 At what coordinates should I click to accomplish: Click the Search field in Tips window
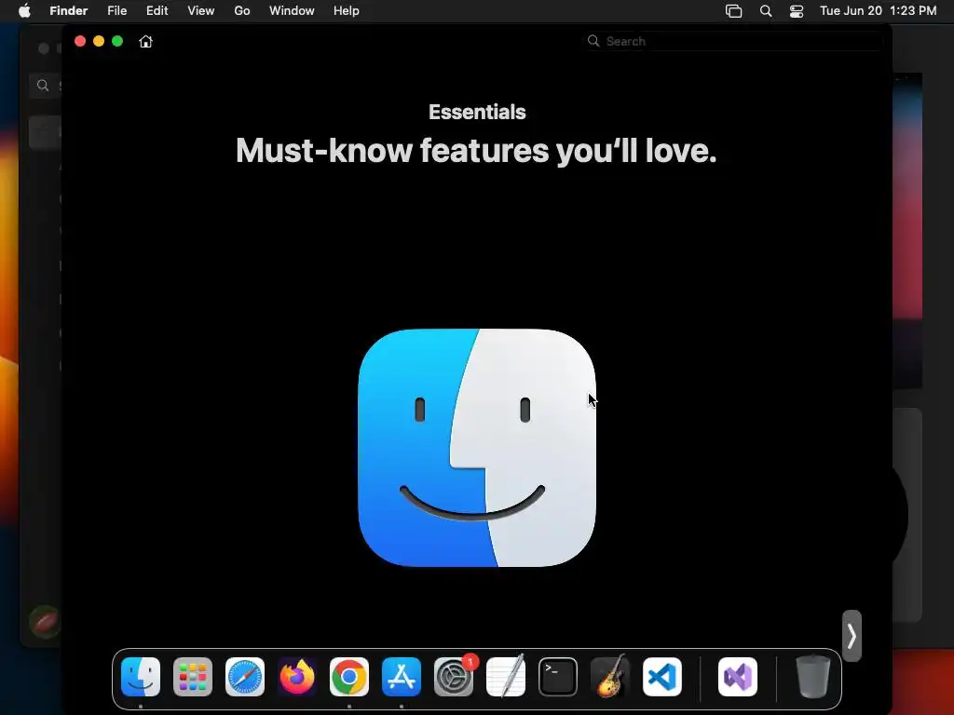point(734,41)
